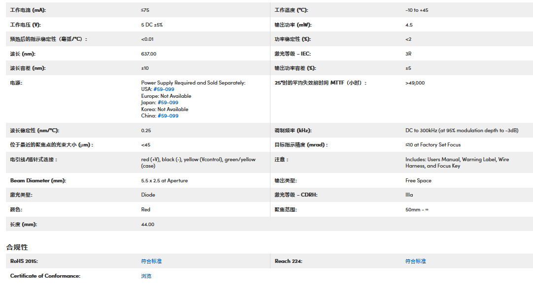Open the China power supply #59-099 link

pos(167,116)
